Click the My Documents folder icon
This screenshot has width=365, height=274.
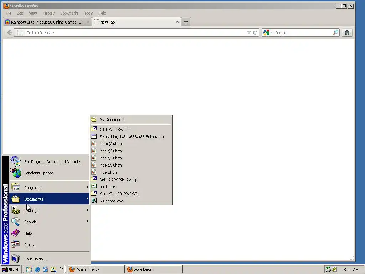coord(94,119)
